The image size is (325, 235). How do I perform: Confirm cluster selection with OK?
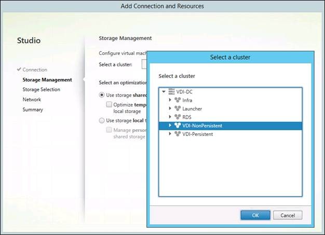pyautogui.click(x=255, y=215)
